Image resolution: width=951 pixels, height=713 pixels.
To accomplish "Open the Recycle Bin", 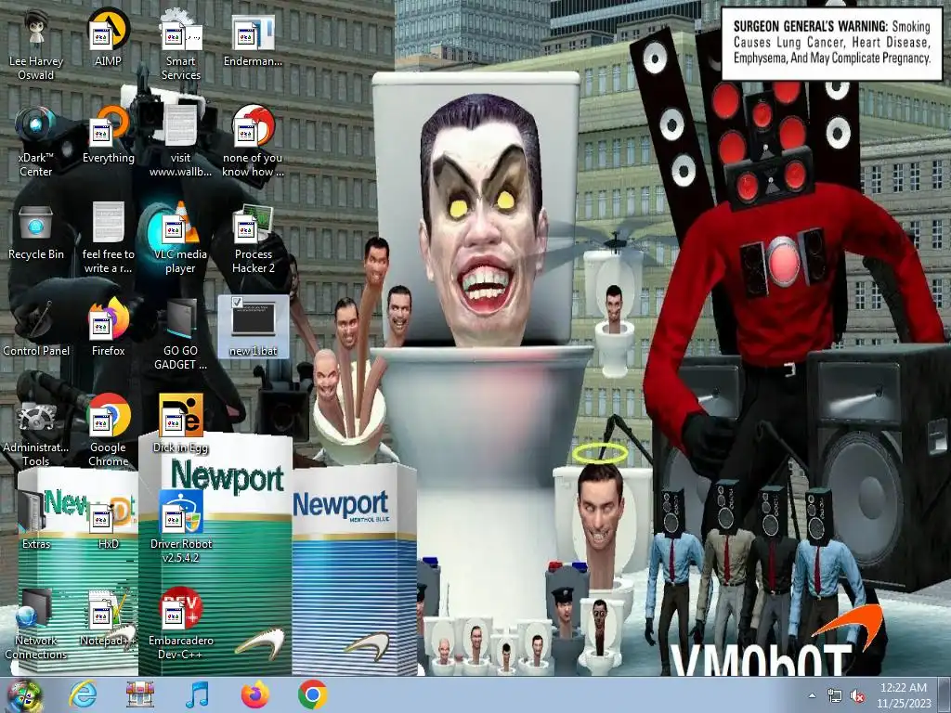I will click(36, 231).
